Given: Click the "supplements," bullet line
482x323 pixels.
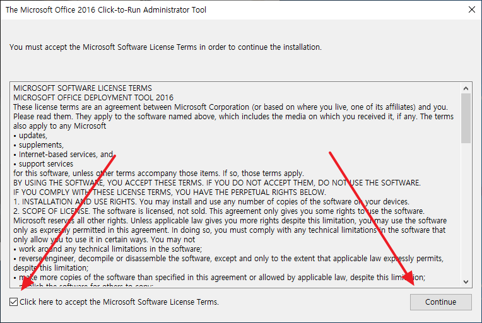Looking at the screenshot, I should tap(38, 145).
